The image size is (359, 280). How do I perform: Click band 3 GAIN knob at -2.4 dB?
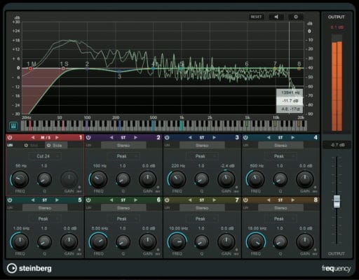pyautogui.click(x=226, y=179)
